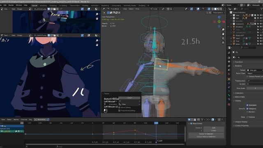The image size is (263, 148).
Task: Click pan hand icon in lower image editor
Action: [x=97, y=45]
